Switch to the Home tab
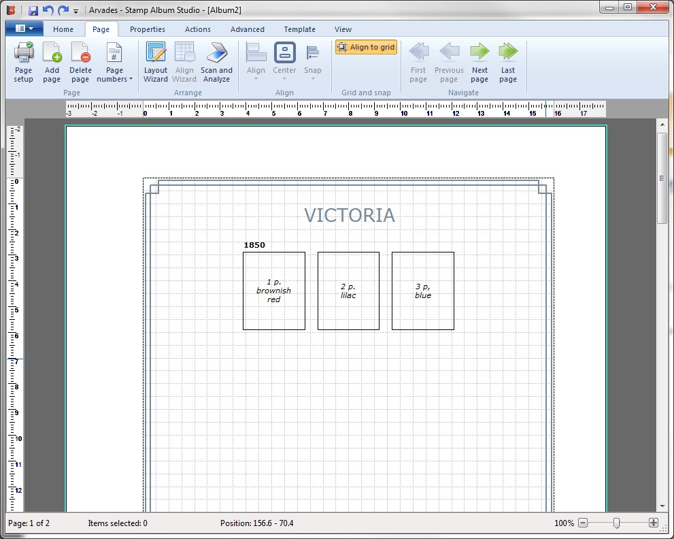Image resolution: width=674 pixels, height=539 pixels. coord(63,29)
